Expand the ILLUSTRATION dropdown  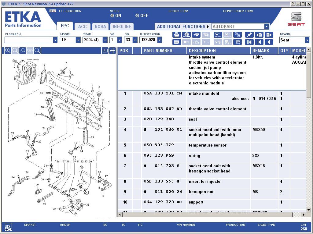[160, 40]
